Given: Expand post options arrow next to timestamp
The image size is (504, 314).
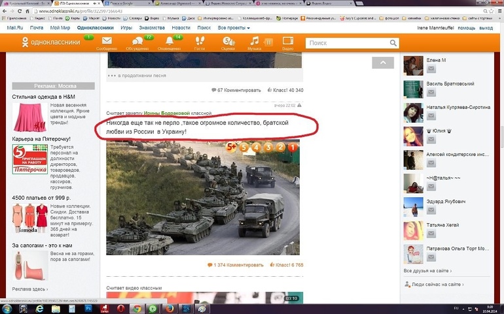Looking at the screenshot, I should [x=300, y=104].
